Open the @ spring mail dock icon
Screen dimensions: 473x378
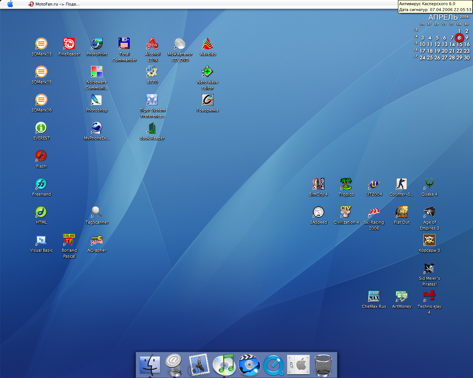(174, 365)
